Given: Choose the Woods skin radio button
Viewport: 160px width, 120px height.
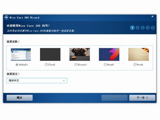Looking at the screenshot, I should click(x=135, y=65).
